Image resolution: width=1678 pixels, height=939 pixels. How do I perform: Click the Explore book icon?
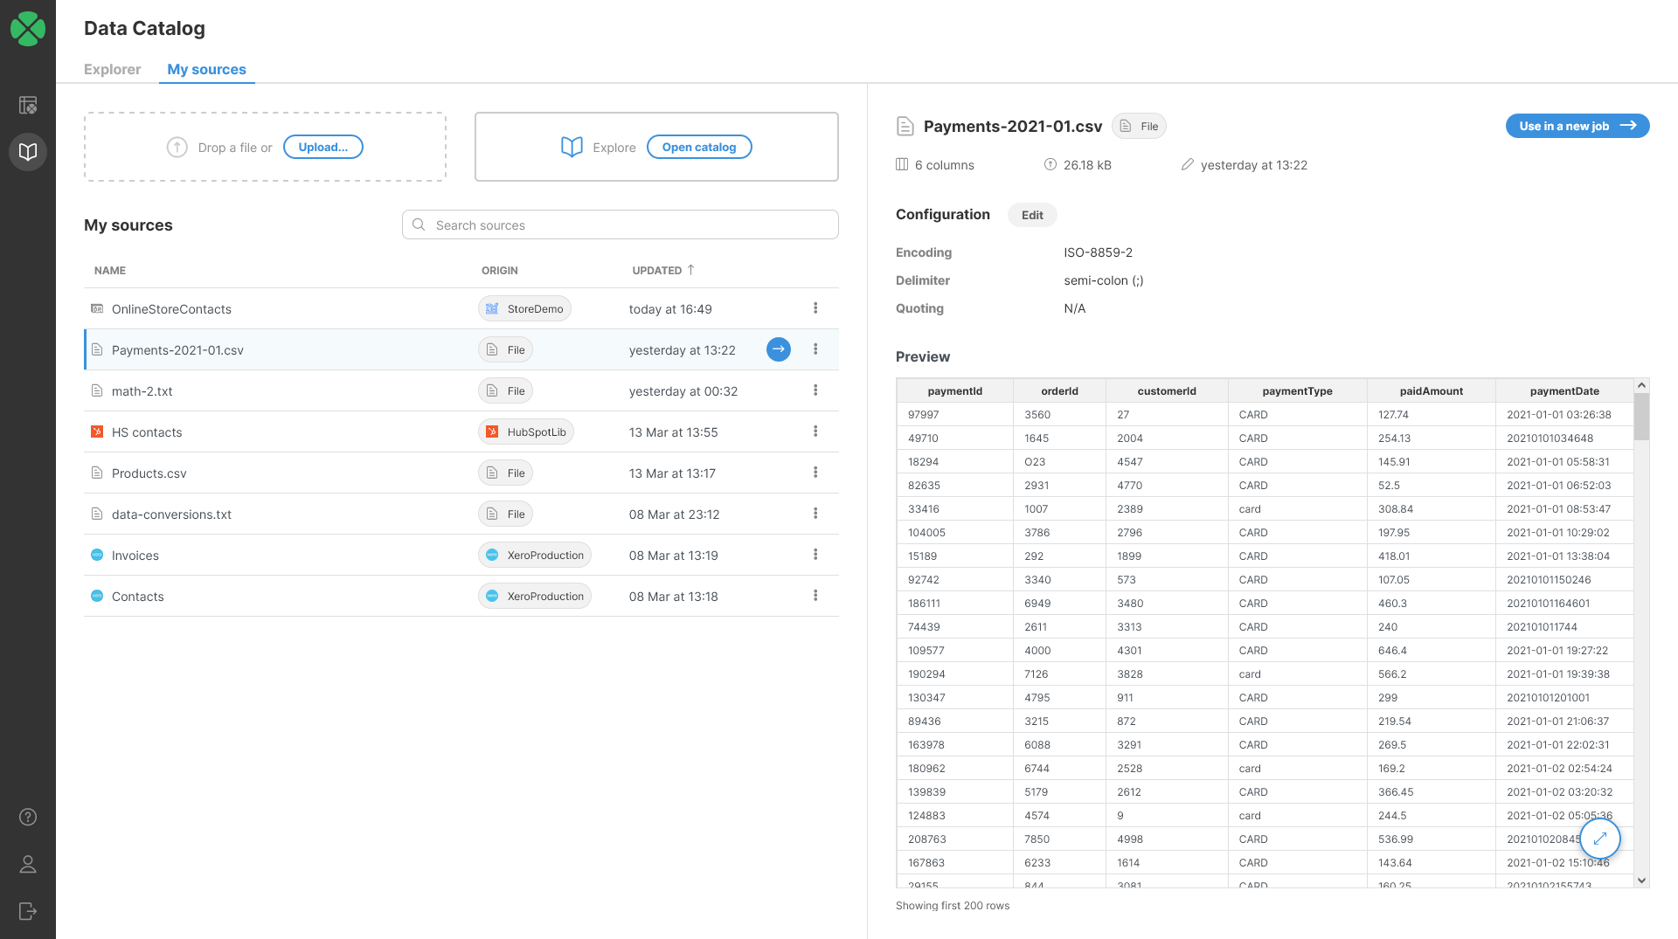coord(572,147)
